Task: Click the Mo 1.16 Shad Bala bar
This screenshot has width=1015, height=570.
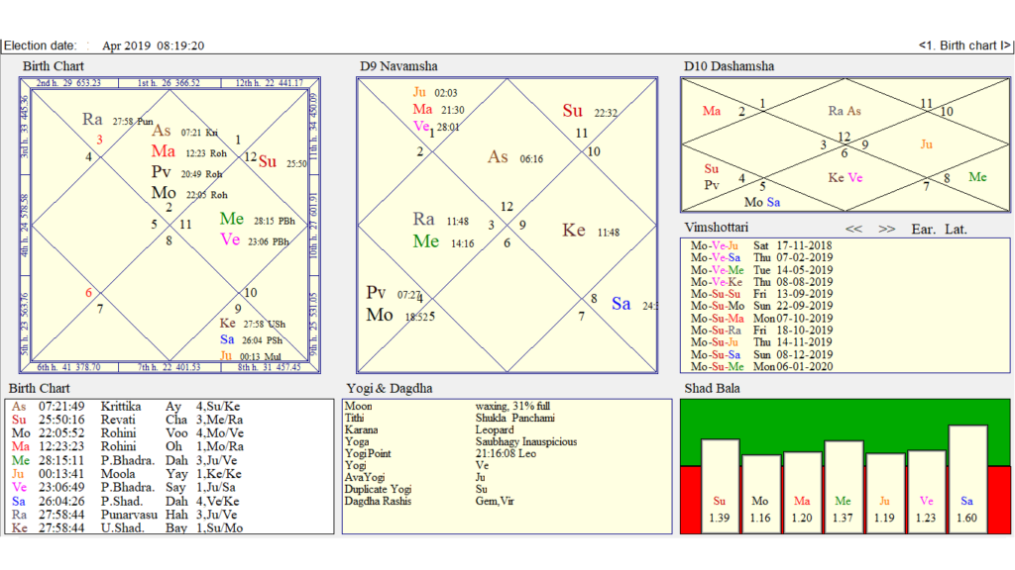Action: click(x=760, y=495)
